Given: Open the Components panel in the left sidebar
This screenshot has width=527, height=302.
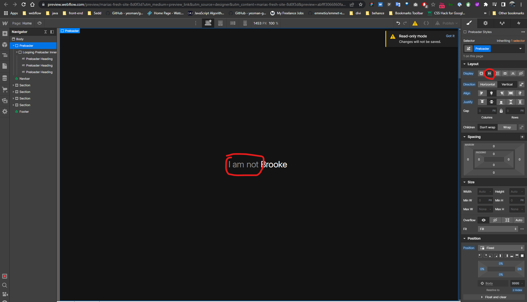Looking at the screenshot, I should (x=5, y=45).
